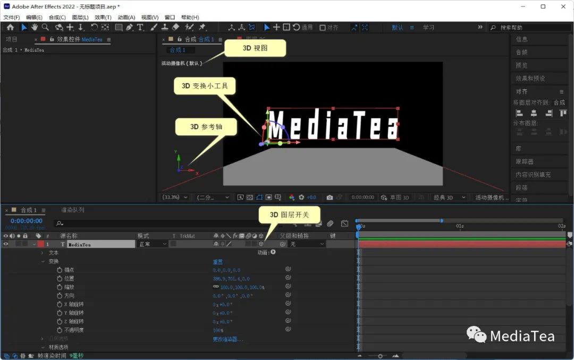Viewport: 574px width, 360px height.
Task: Open the 活动摄像机 view dropdown
Action: (491, 197)
